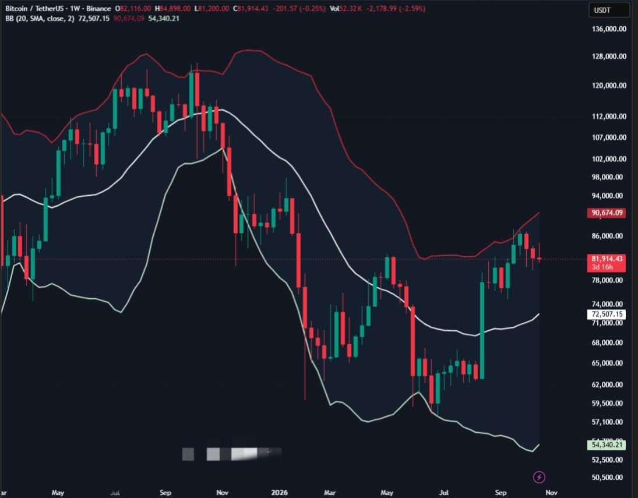This screenshot has height=498, width=638.
Task: Click the Vol 52.32 K reading
Action: click(x=346, y=9)
